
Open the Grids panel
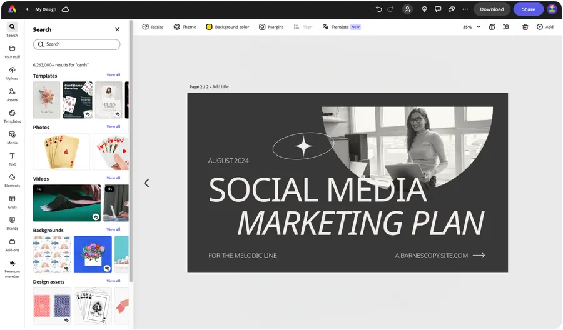pos(12,201)
